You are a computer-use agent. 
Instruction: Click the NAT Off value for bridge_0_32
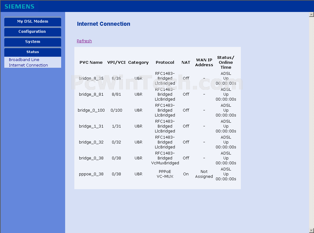pyautogui.click(x=186, y=142)
